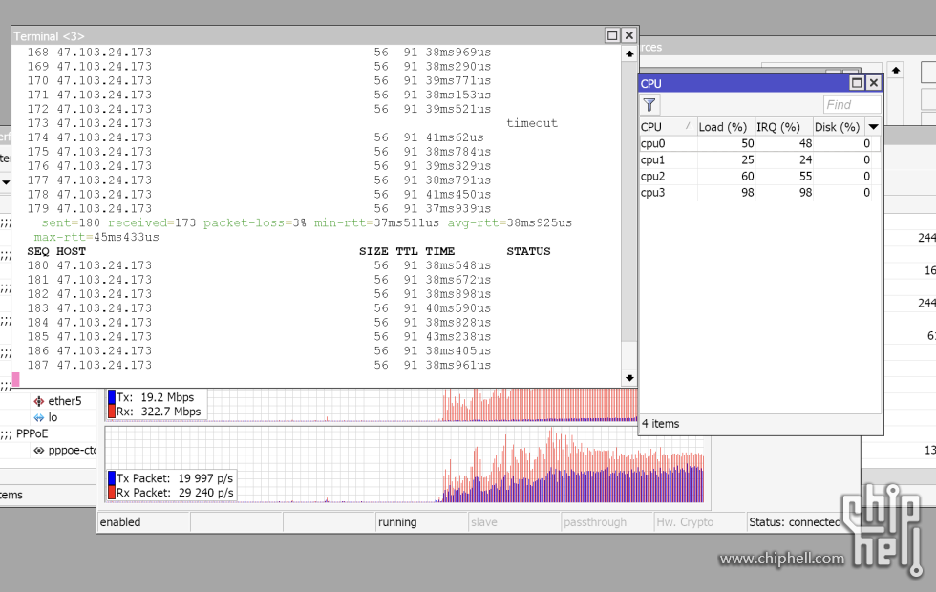Sort by IRQ (%) column header
The image size is (936, 592).
783,127
